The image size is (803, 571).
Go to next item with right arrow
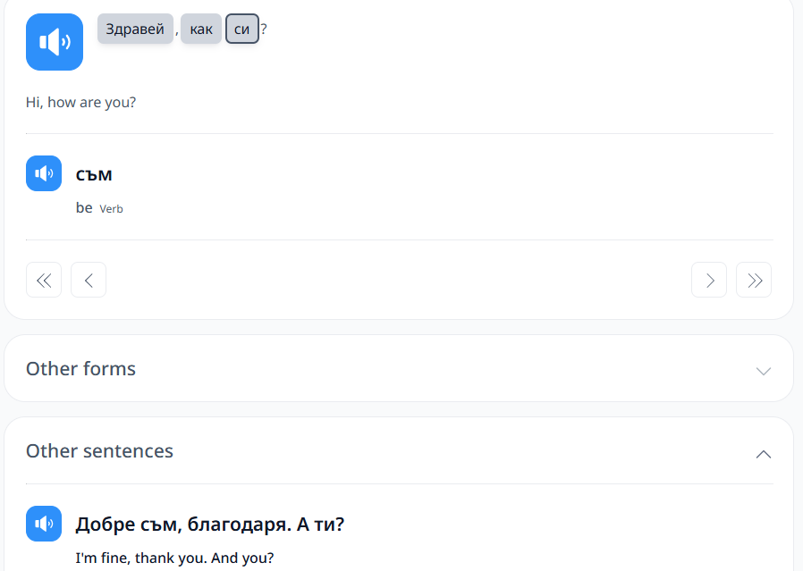(x=709, y=280)
